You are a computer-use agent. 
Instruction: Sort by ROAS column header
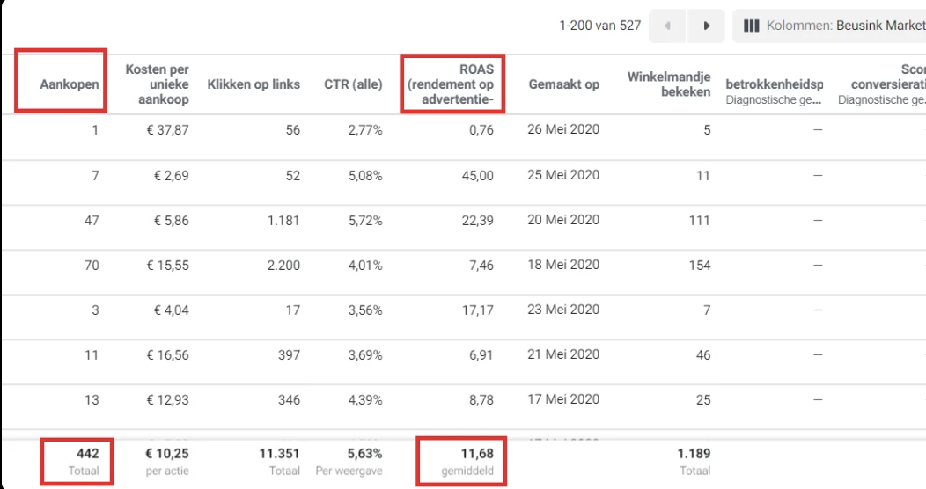[451, 84]
